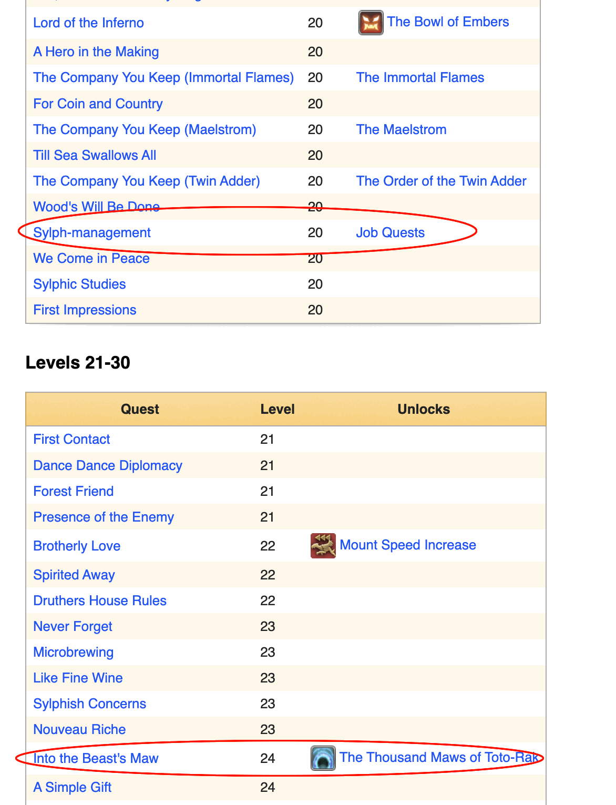Open Brotherly Love quest

point(77,546)
